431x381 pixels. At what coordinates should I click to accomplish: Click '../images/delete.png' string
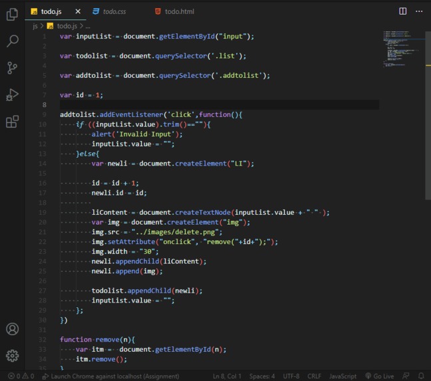point(175,232)
